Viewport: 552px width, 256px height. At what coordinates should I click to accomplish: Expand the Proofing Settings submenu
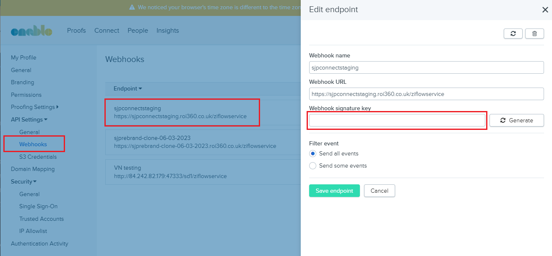click(34, 107)
